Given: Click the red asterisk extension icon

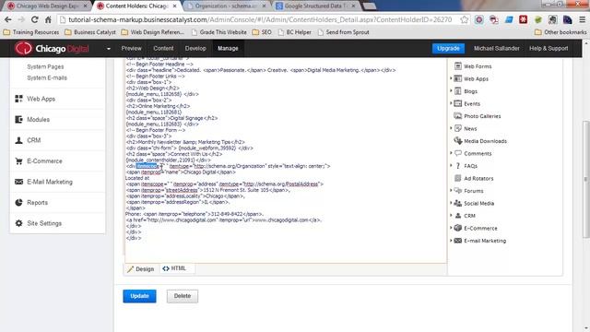Looking at the screenshot, I should 523,19.
